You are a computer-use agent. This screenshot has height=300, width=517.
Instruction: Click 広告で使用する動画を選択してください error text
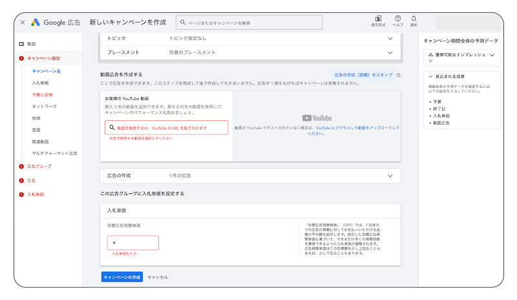point(141,138)
